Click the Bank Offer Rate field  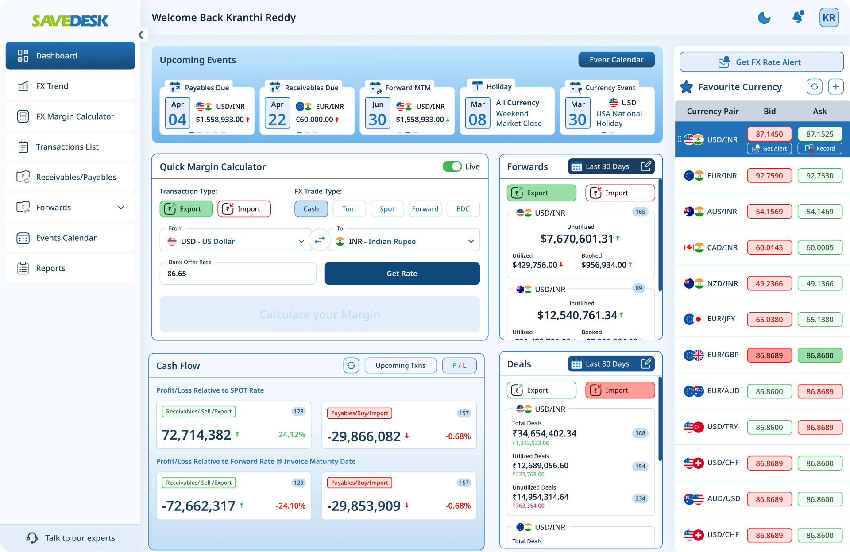238,274
